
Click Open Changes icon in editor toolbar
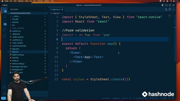[166, 9]
